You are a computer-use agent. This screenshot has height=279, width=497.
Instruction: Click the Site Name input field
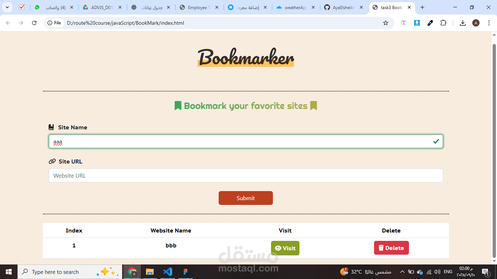pos(246,141)
